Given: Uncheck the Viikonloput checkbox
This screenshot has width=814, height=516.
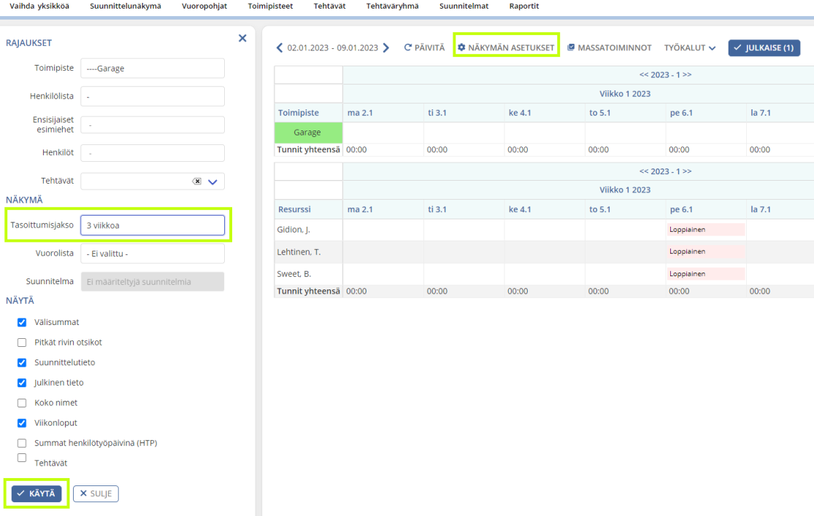Looking at the screenshot, I should (22, 423).
